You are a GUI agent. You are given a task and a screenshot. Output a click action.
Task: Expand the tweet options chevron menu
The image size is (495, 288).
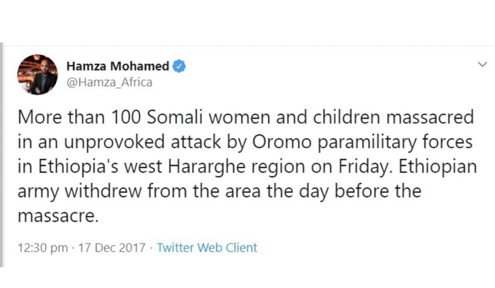coord(482,65)
